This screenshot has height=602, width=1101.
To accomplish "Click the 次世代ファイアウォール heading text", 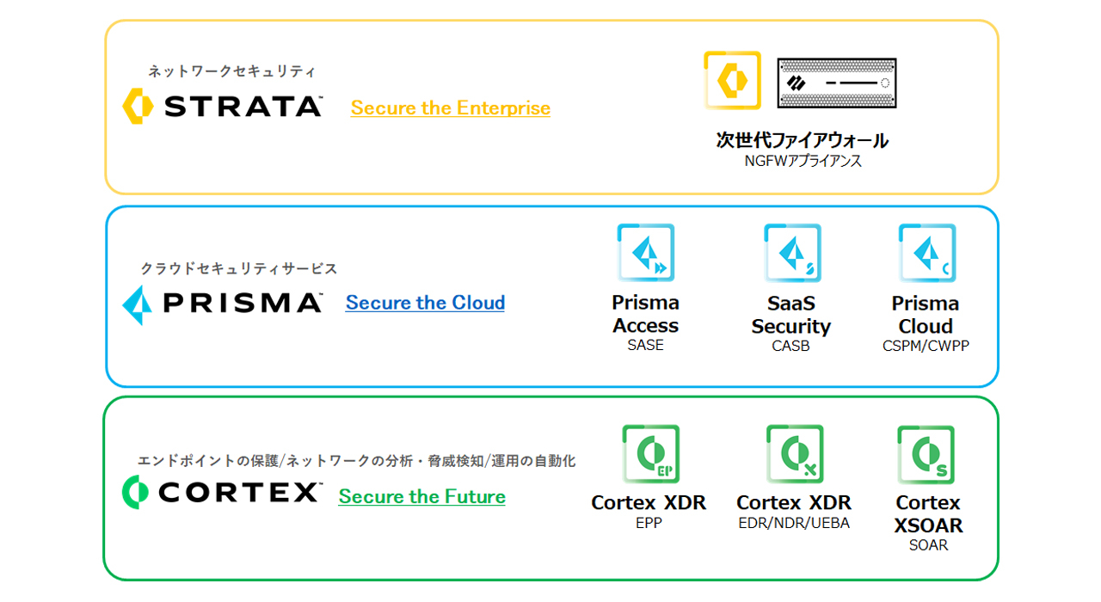I will point(803,140).
